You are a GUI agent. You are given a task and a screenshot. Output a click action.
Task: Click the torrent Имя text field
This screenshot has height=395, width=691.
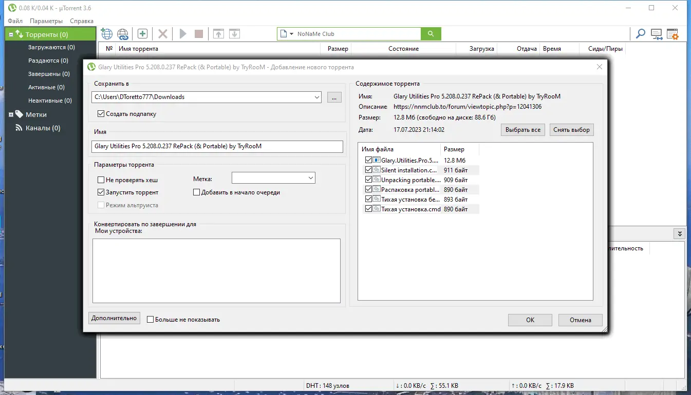pos(217,146)
